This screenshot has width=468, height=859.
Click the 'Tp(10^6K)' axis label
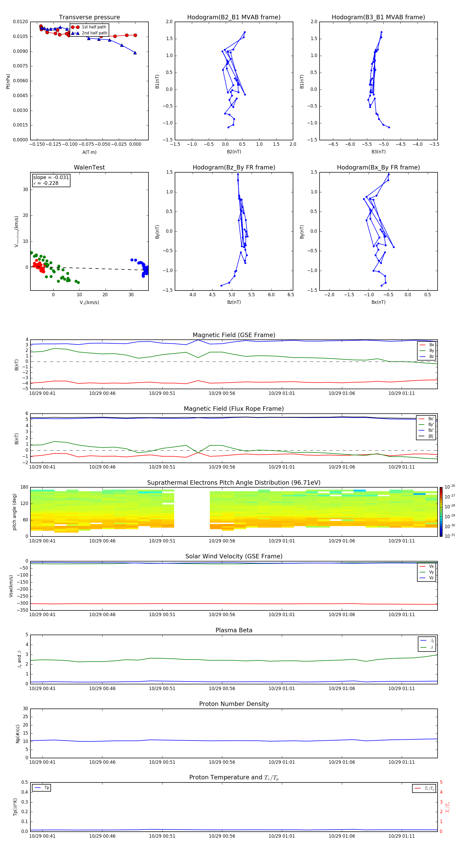coord(15,807)
